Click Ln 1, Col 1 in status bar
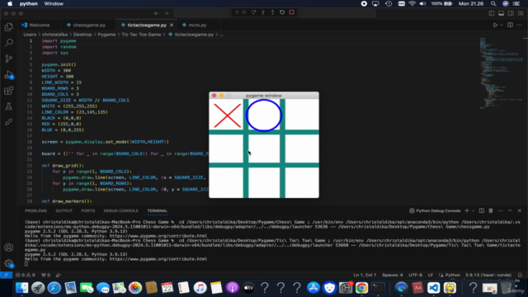 (x=365, y=275)
